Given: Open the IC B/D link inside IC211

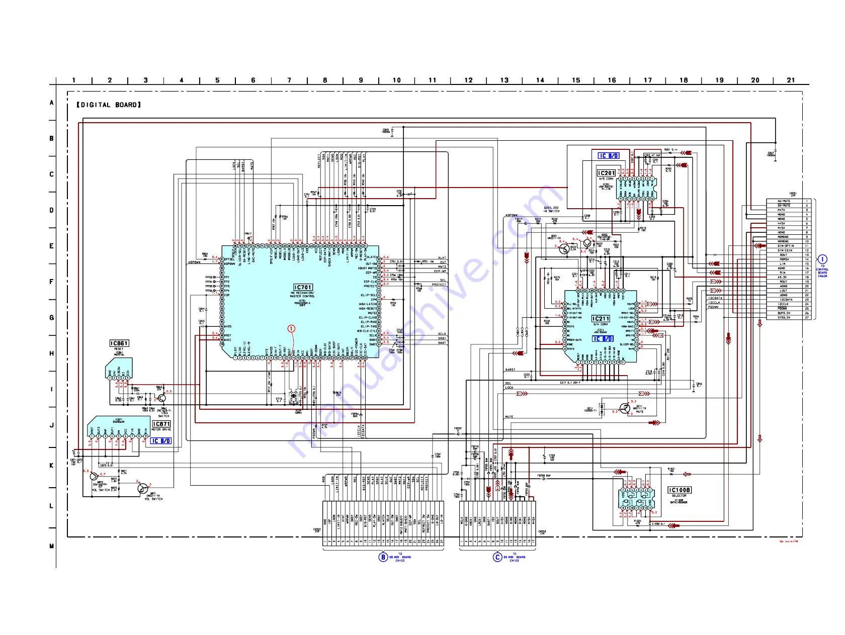Looking at the screenshot, I should point(603,339).
